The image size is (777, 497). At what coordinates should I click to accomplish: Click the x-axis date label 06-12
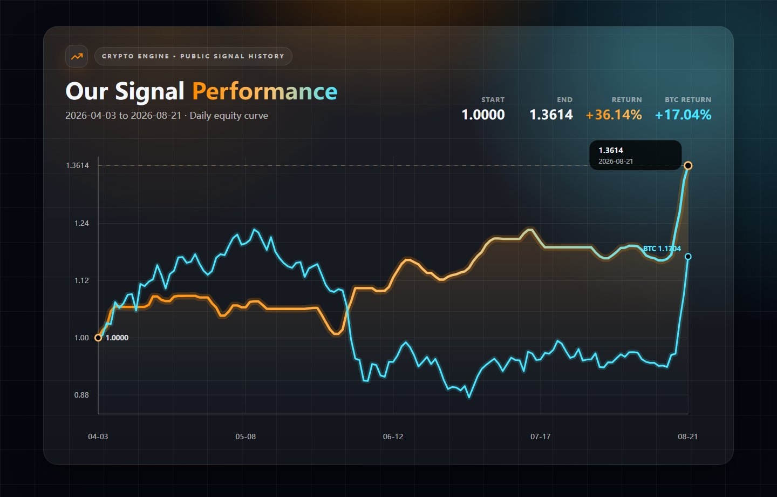pyautogui.click(x=393, y=436)
